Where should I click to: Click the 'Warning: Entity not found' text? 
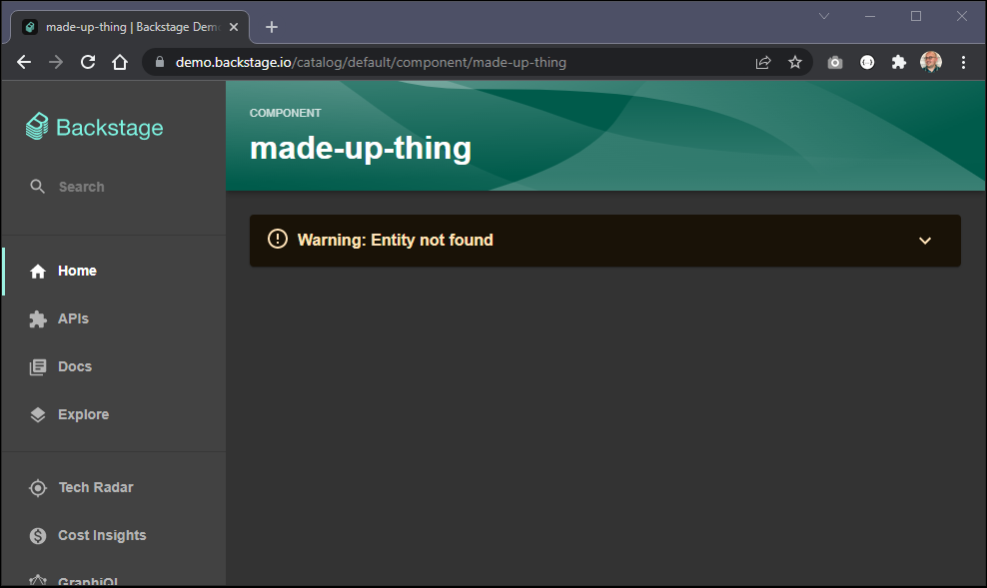(396, 240)
